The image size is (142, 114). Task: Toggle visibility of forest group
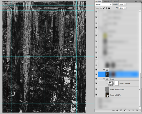tap(96, 79)
